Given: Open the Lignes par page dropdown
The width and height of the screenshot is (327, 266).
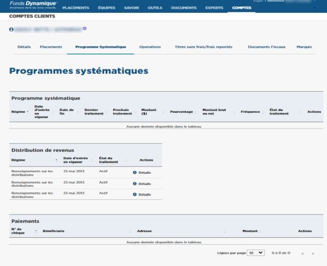Looking at the screenshot, I should [255, 253].
